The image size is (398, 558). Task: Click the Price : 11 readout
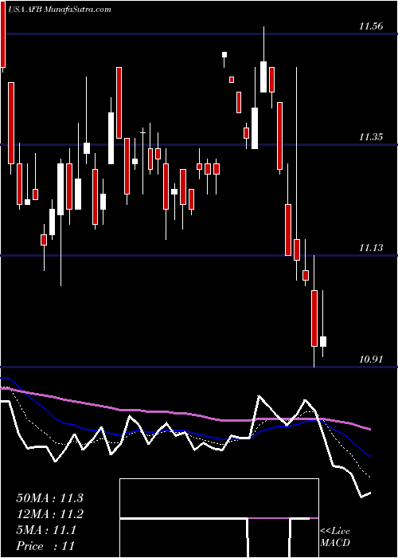point(45,546)
